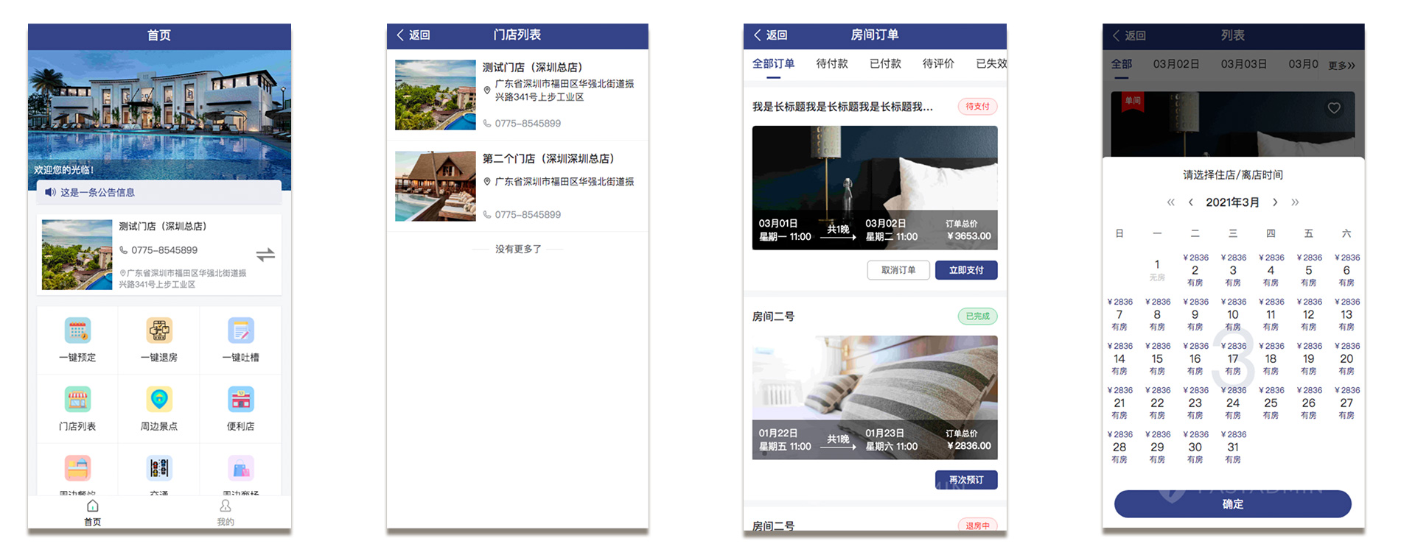
Task: Open the home banner hotel image
Action: (x=159, y=120)
